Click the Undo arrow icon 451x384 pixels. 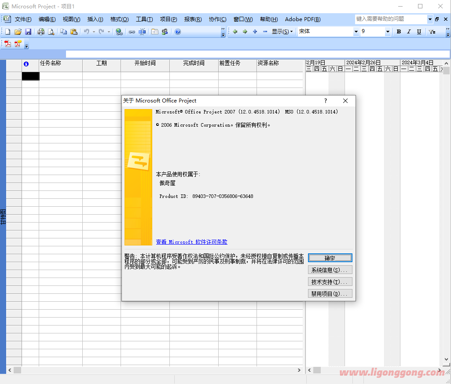tap(87, 32)
